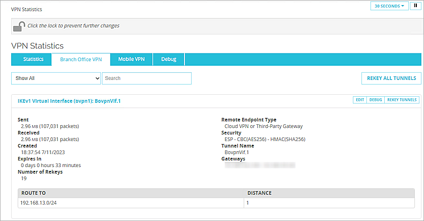Click the Route To column header
This screenshot has width=424, height=221.
pos(33,193)
